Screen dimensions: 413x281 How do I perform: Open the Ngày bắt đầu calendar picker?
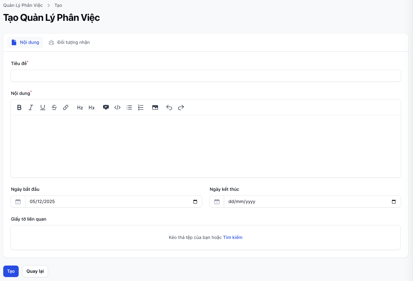point(195,202)
